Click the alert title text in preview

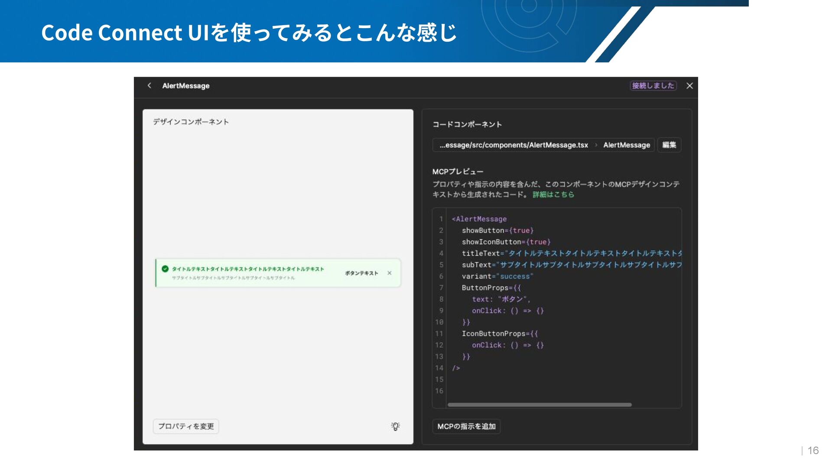tap(248, 269)
